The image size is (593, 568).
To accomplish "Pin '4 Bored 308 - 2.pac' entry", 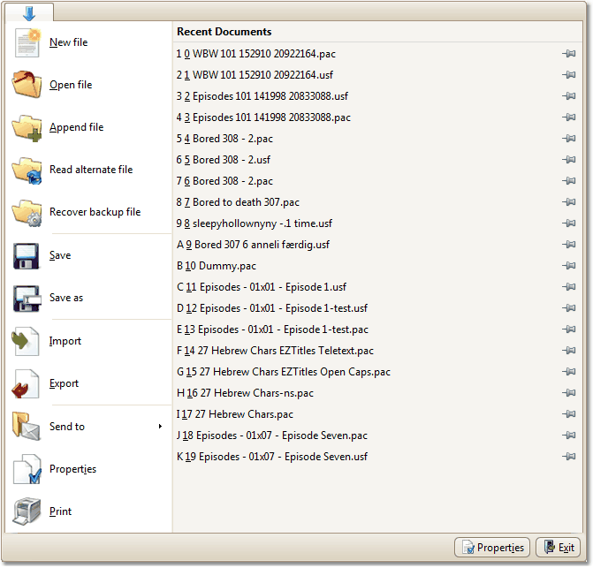I will pyautogui.click(x=568, y=139).
